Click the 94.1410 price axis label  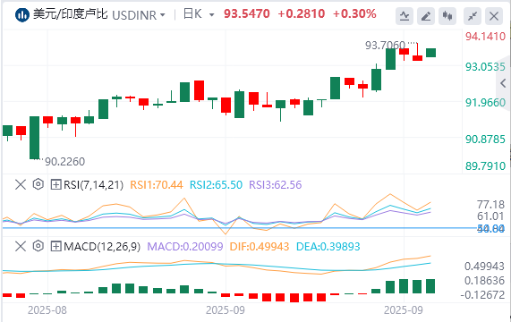point(485,36)
